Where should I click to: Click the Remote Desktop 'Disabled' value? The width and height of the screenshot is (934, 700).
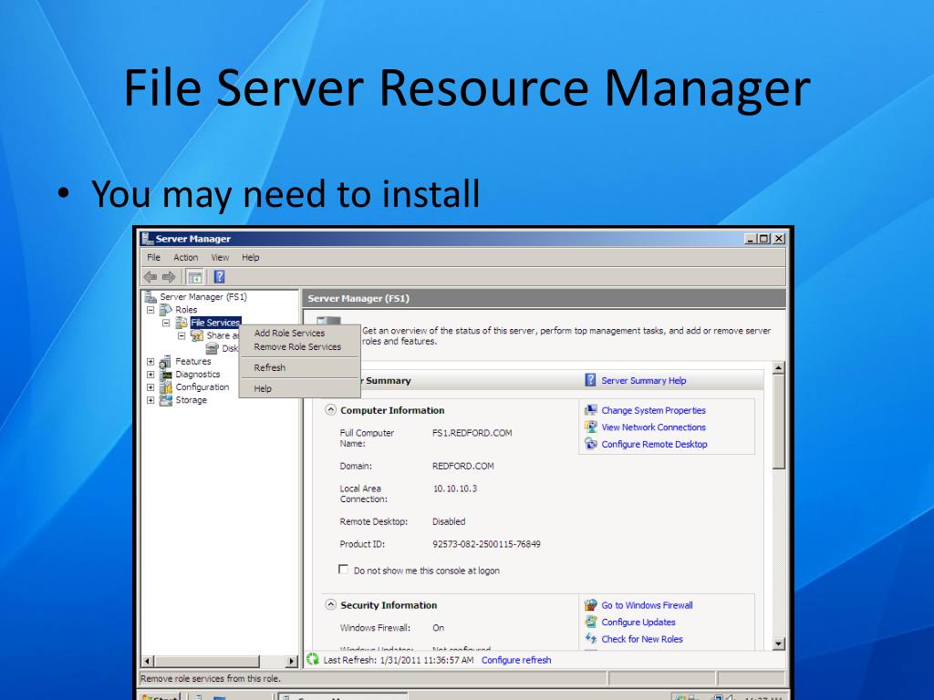point(449,521)
